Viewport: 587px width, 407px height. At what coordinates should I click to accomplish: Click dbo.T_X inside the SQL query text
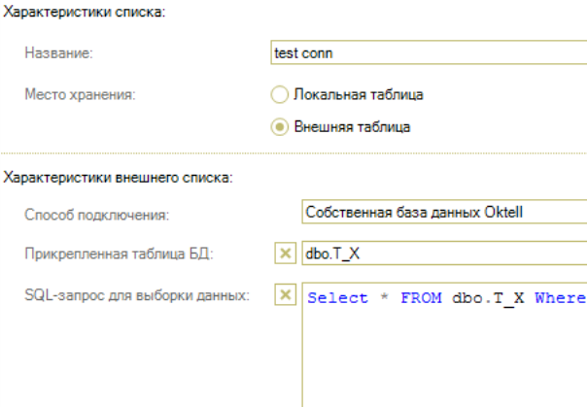point(488,298)
